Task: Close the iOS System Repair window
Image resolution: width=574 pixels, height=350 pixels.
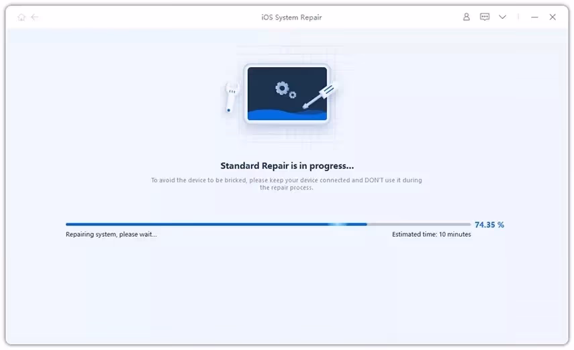Action: click(x=553, y=17)
